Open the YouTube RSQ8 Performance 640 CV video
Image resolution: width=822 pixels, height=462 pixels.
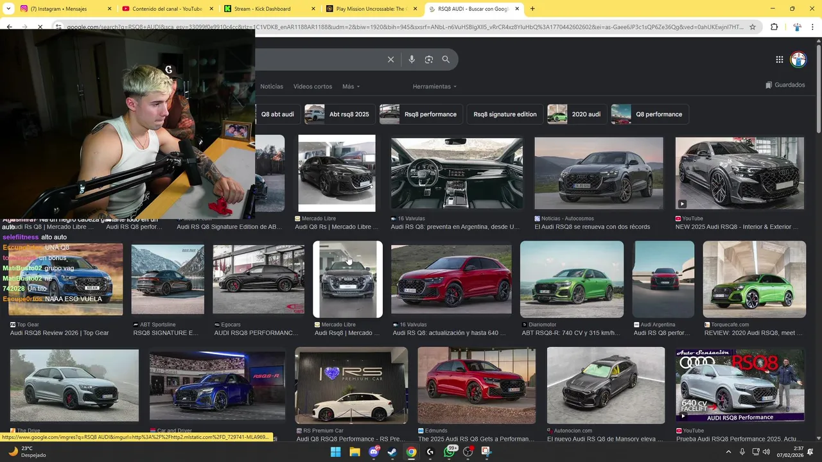click(740, 385)
